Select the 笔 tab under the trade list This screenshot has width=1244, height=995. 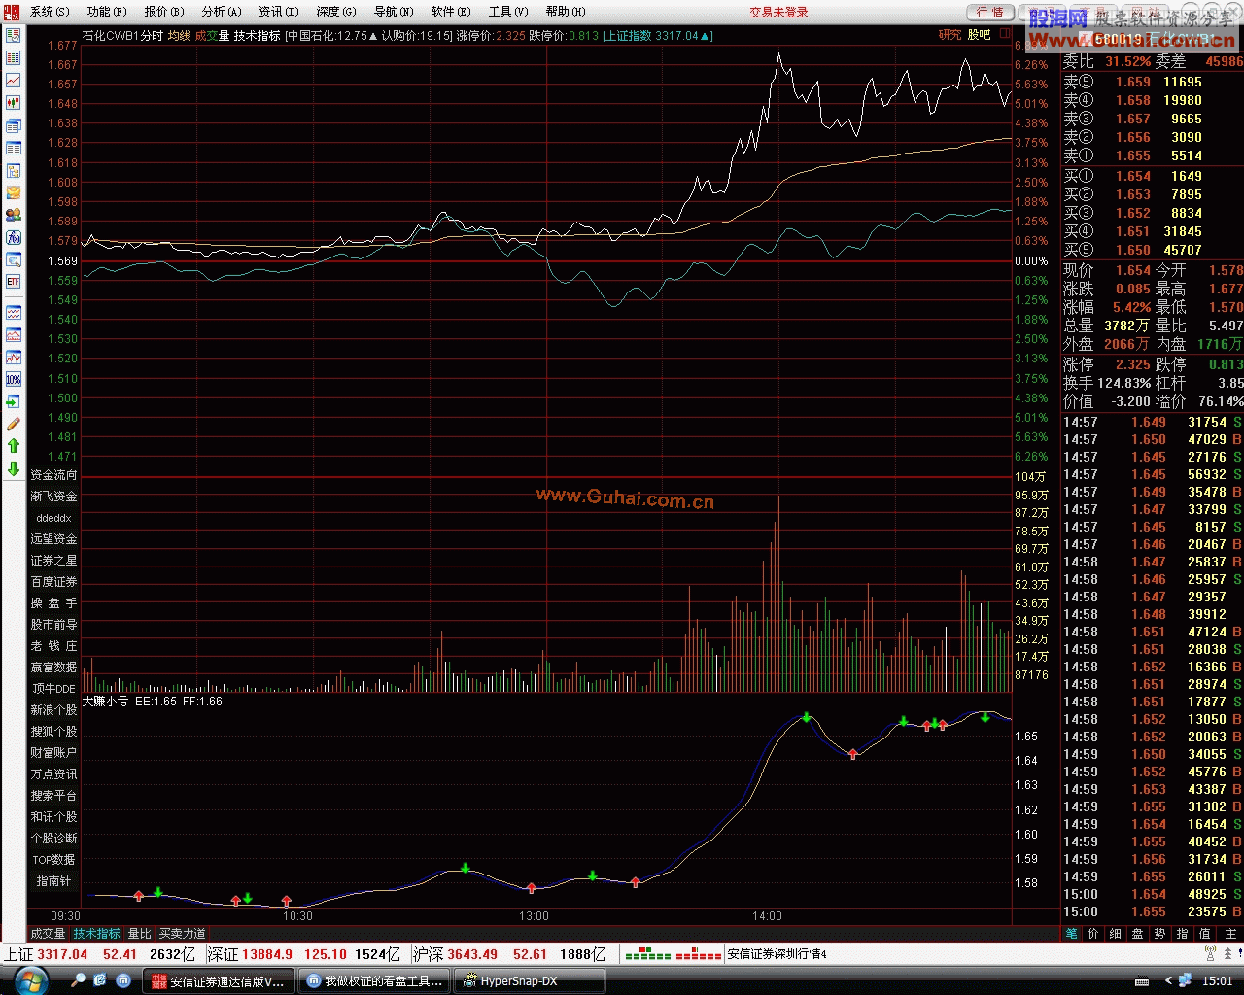(1072, 934)
